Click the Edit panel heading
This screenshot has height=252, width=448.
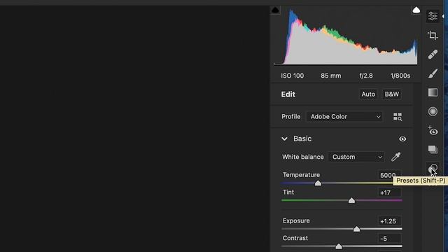[x=288, y=94]
